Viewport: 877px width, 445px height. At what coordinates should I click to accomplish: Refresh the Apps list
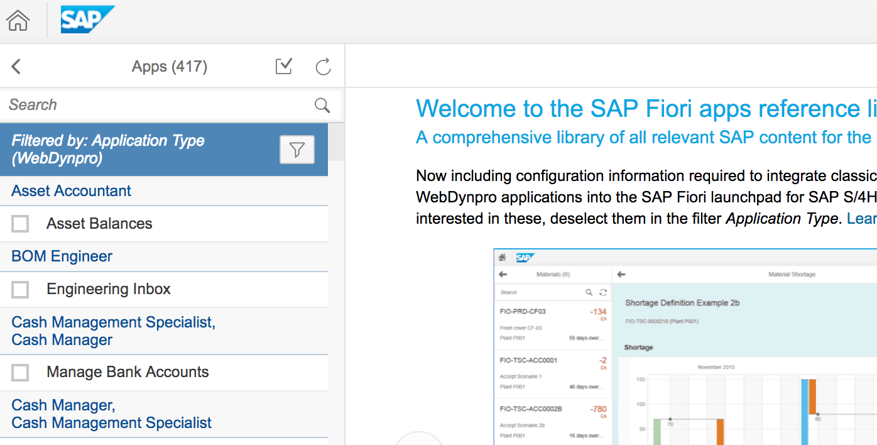323,67
